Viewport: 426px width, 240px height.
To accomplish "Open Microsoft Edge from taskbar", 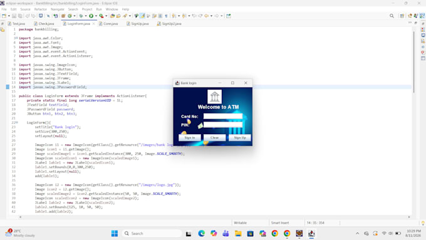I will pyautogui.click(x=201, y=234).
